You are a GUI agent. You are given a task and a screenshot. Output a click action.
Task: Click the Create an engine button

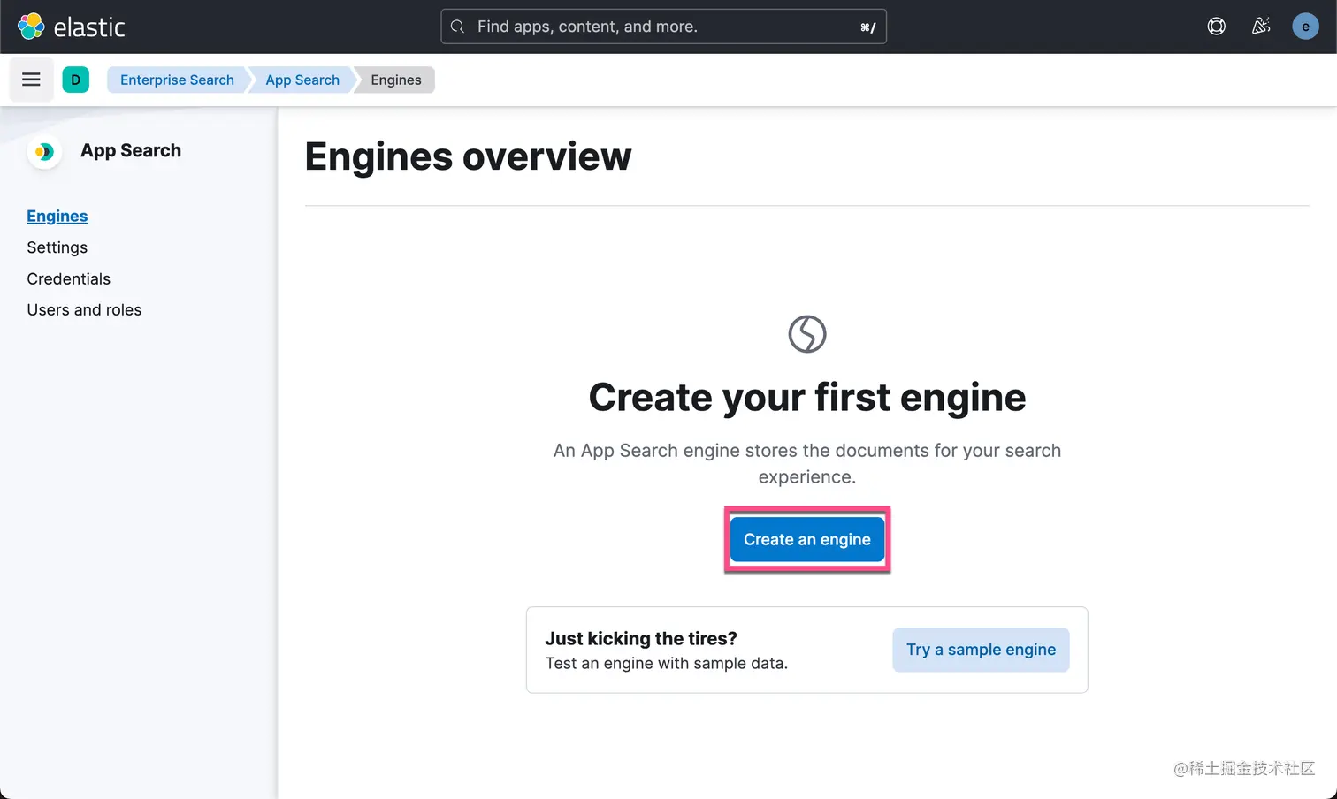pos(807,539)
